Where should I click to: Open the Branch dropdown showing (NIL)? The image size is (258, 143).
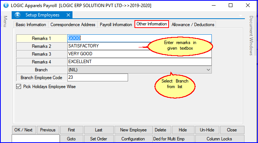click(x=139, y=70)
